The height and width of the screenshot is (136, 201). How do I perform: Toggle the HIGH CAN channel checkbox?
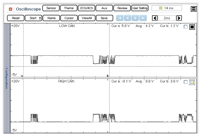coord(186,82)
